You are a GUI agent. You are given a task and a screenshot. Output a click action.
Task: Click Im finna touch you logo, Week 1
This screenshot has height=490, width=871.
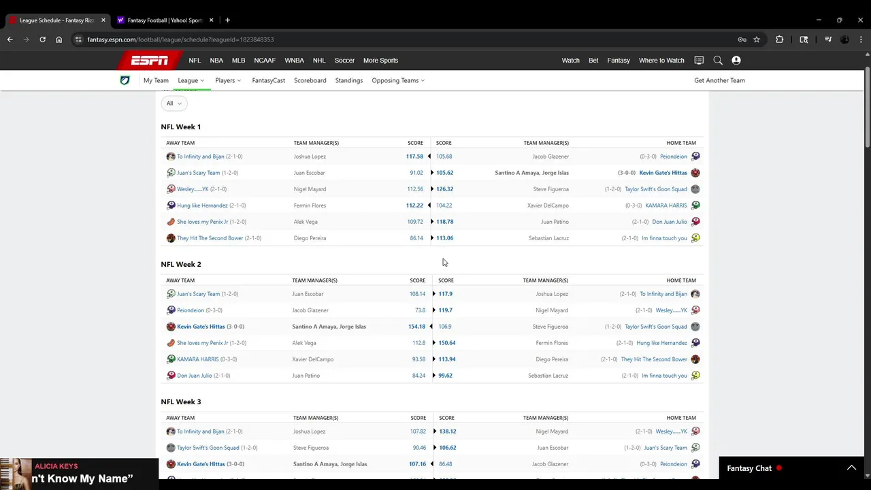pos(695,238)
